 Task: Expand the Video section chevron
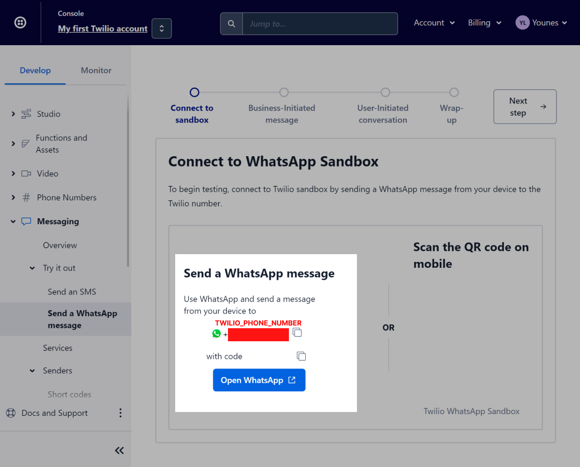(13, 174)
